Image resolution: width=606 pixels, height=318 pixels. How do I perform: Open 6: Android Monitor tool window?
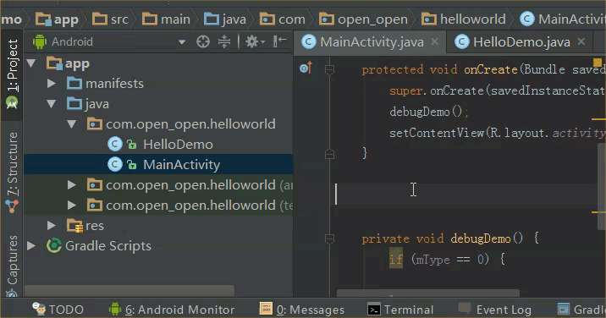[x=171, y=309]
